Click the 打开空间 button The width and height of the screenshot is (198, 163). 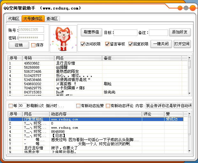(182, 44)
